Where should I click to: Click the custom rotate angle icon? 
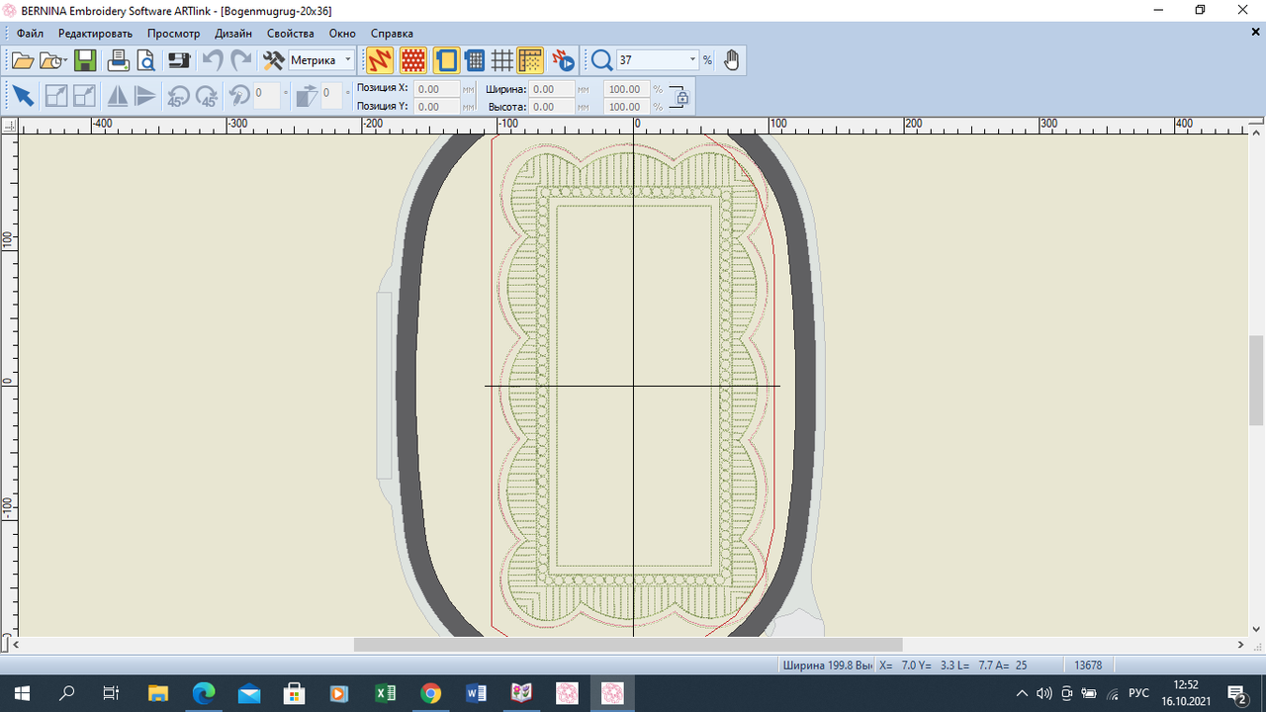point(239,96)
